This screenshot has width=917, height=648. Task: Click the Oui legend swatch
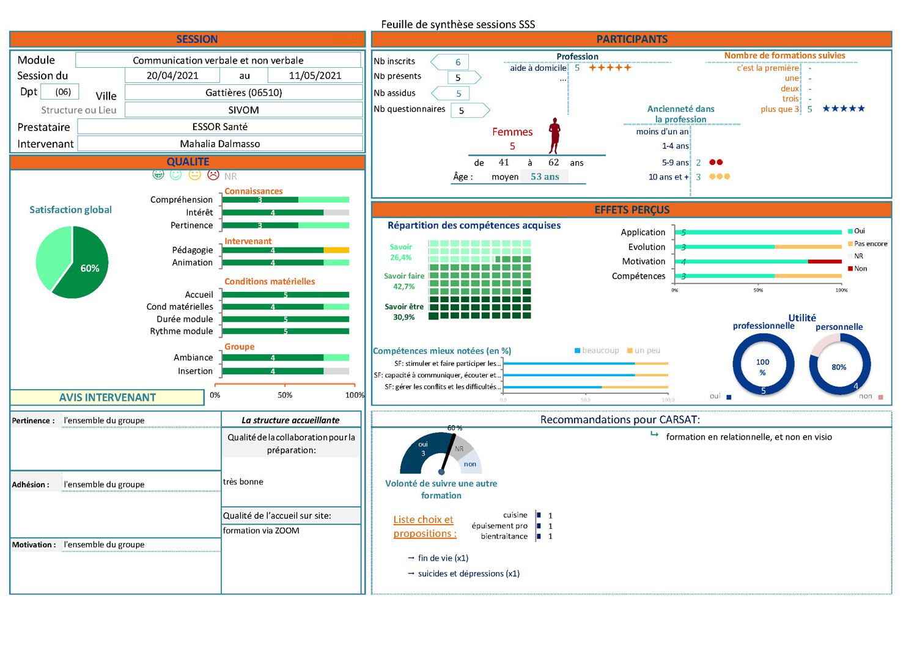click(x=850, y=231)
